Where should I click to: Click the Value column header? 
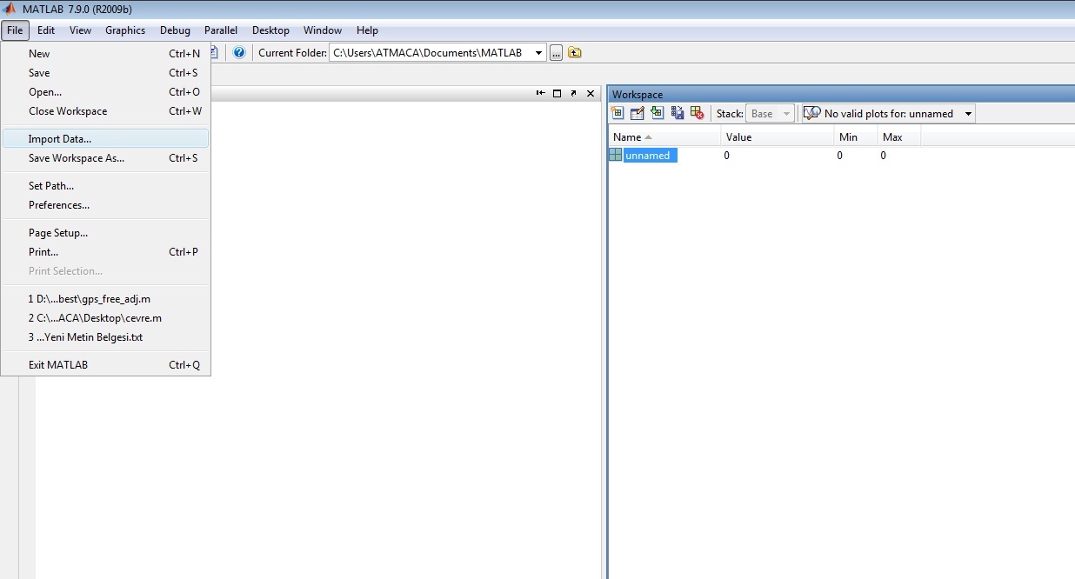coord(777,136)
